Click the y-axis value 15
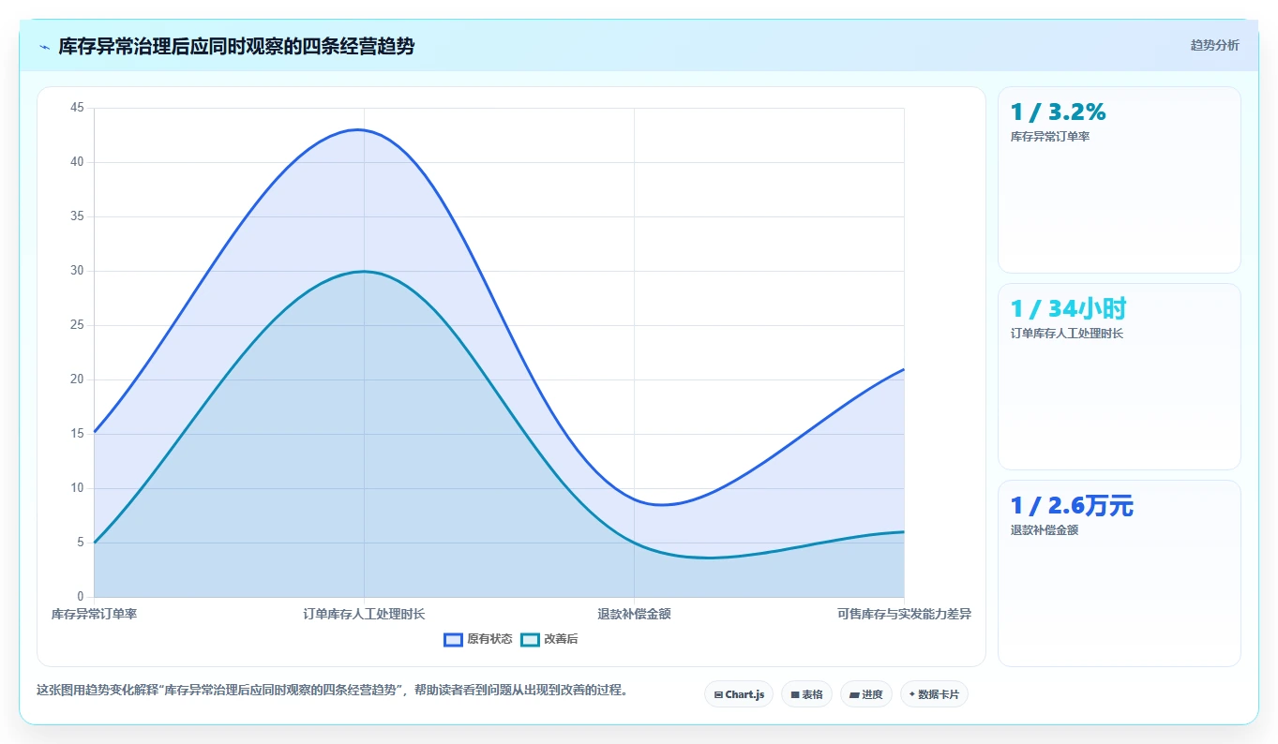This screenshot has height=744, width=1278. 77,434
